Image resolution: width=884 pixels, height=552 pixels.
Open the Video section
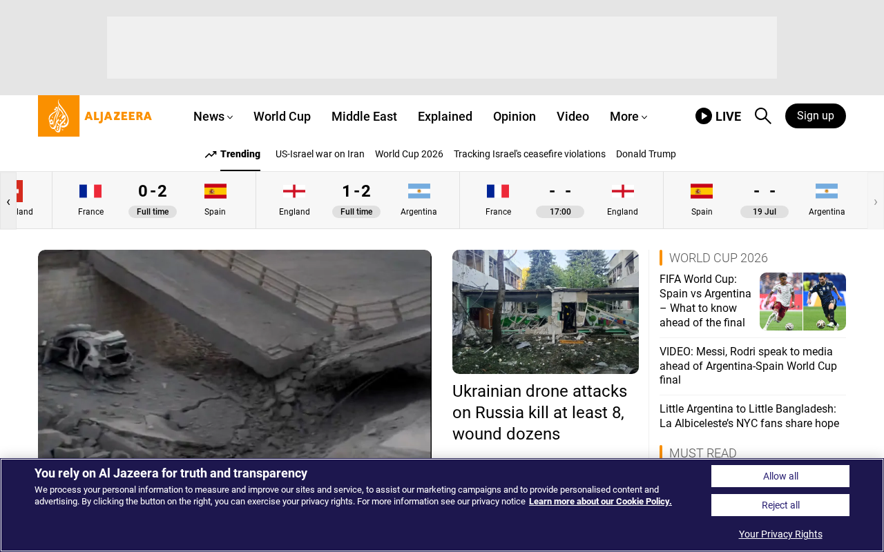[573, 117]
